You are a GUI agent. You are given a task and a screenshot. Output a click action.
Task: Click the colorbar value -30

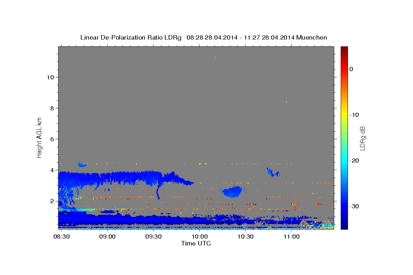(x=354, y=206)
